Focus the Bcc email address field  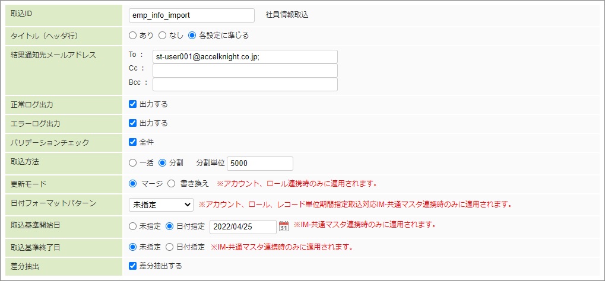pyautogui.click(x=245, y=84)
